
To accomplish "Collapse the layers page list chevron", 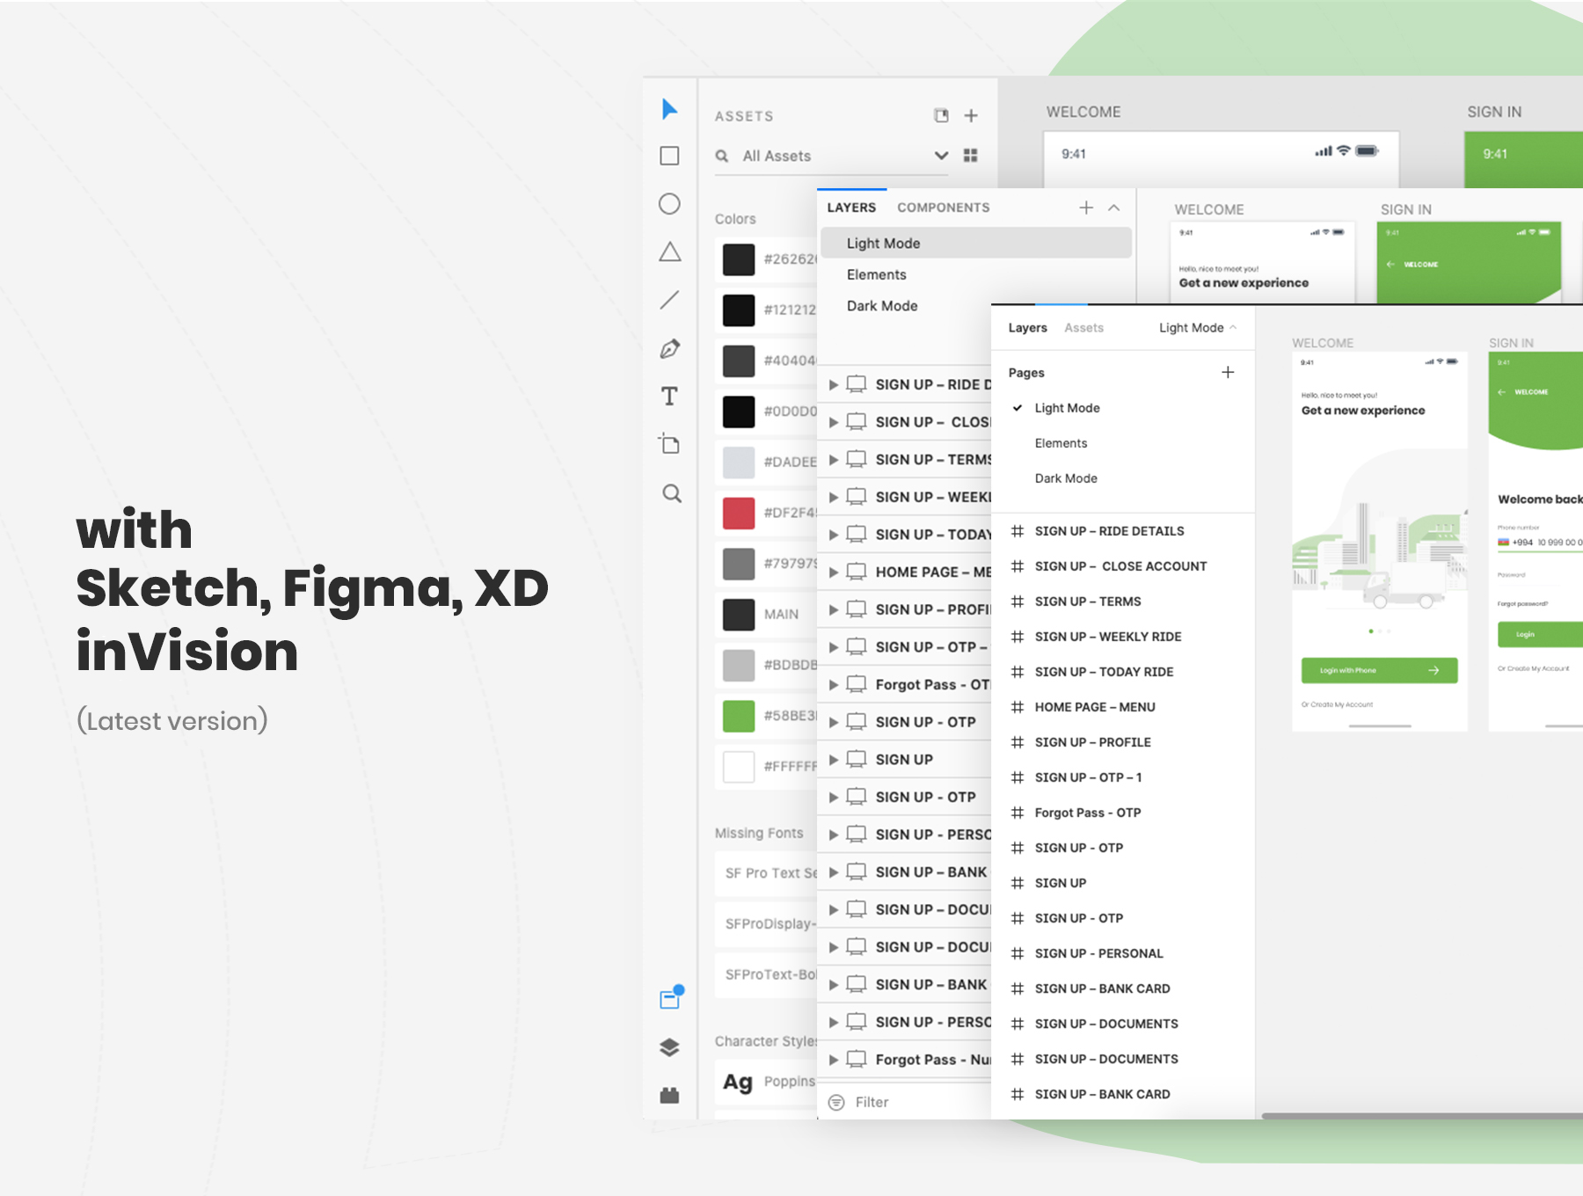I will pyautogui.click(x=1113, y=208).
